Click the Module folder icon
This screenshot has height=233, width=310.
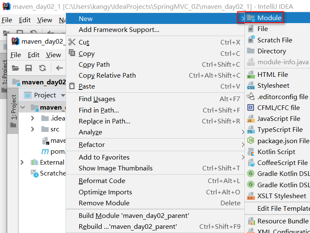(x=251, y=18)
